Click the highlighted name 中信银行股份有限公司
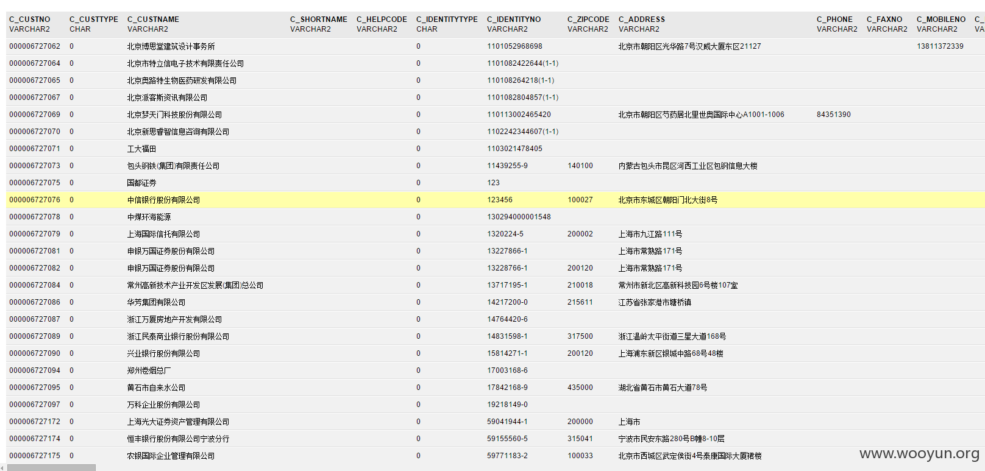 point(163,200)
